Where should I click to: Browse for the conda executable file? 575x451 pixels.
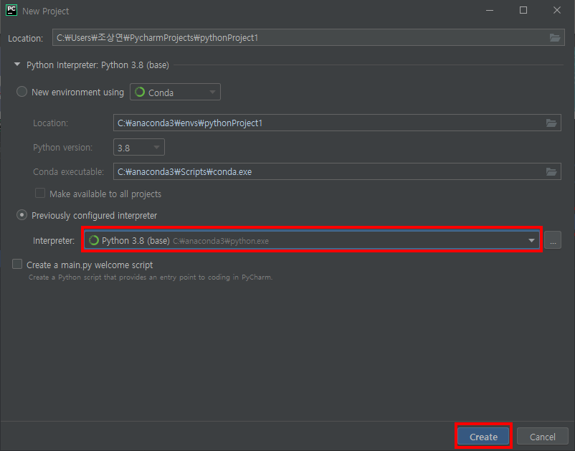[x=551, y=171]
